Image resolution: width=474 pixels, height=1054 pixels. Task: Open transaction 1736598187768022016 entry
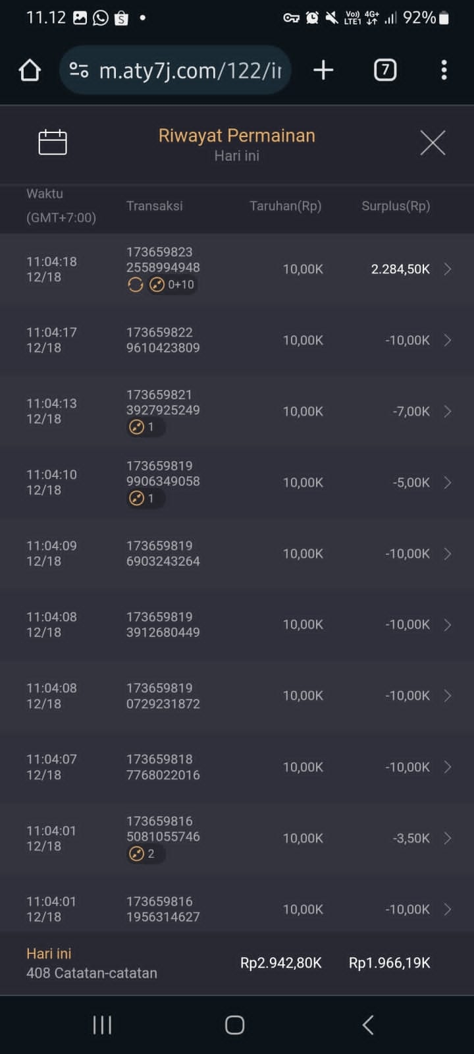coord(163,767)
